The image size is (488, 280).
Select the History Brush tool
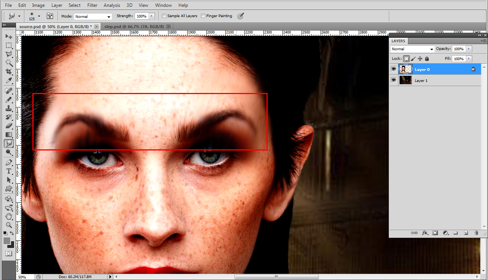pos(8,117)
